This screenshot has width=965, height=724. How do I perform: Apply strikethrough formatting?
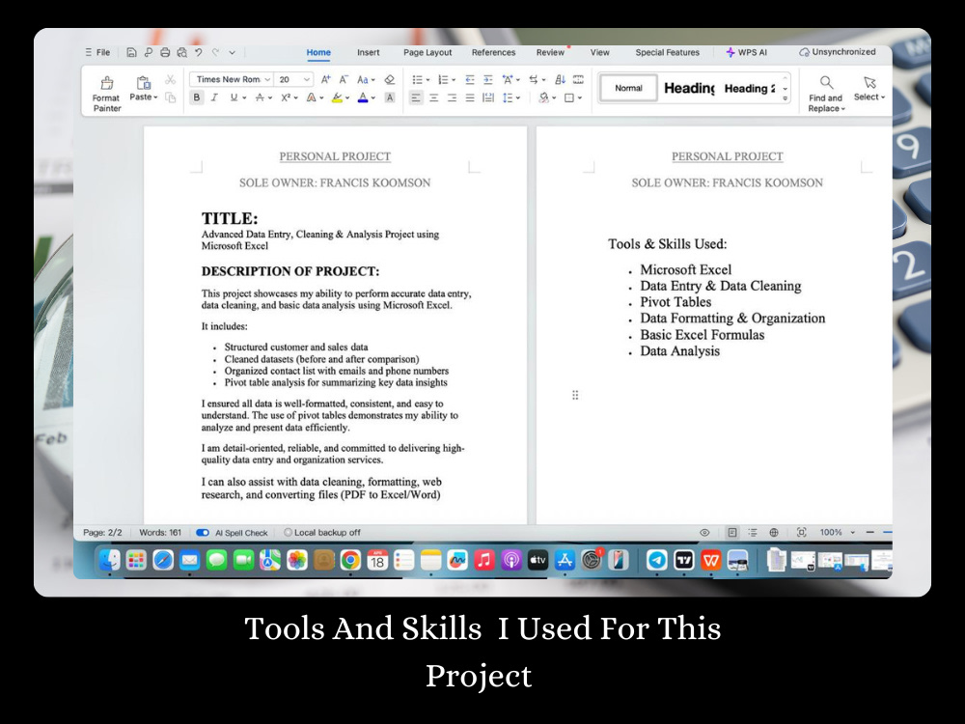[260, 97]
